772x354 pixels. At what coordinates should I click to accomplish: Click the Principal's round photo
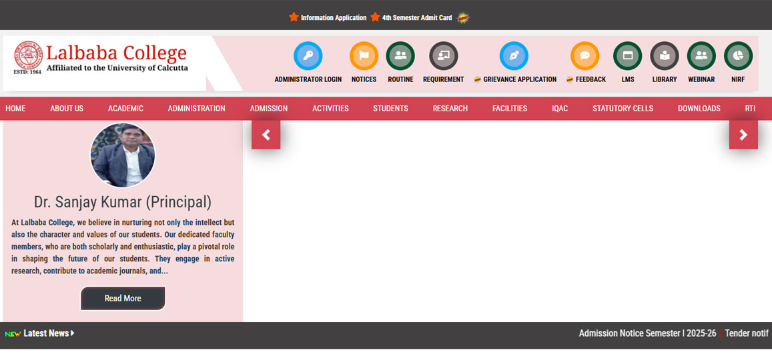(x=123, y=155)
